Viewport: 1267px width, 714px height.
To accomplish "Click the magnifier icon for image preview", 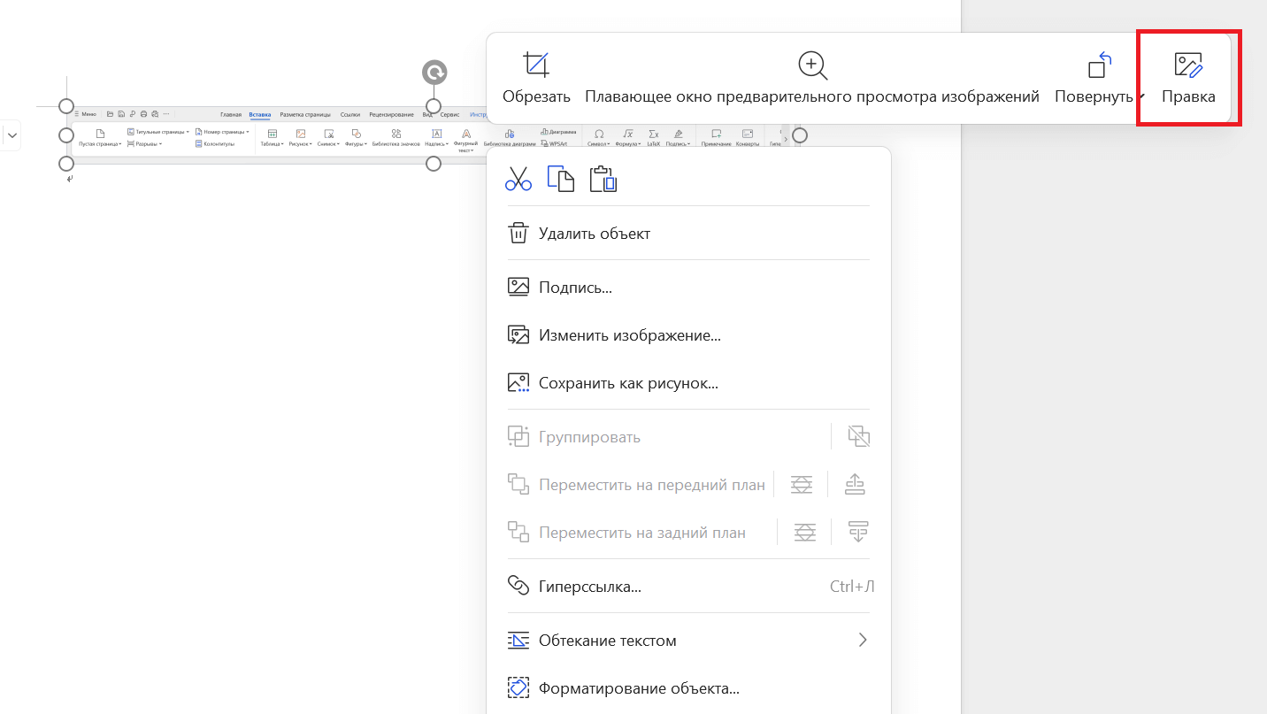I will coord(811,65).
